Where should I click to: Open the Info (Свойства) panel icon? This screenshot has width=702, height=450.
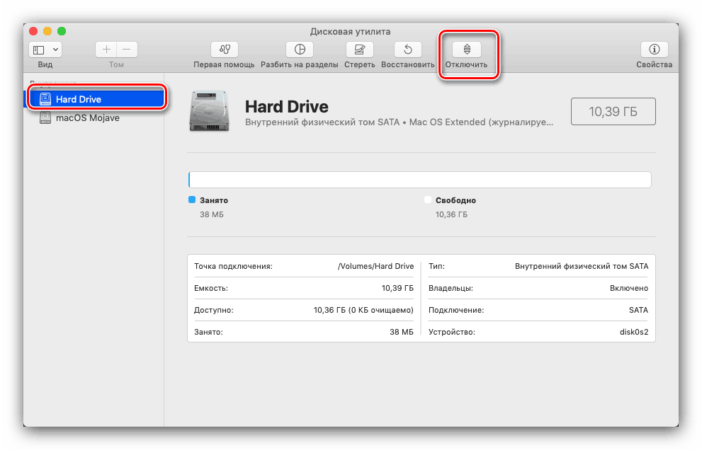pyautogui.click(x=654, y=50)
